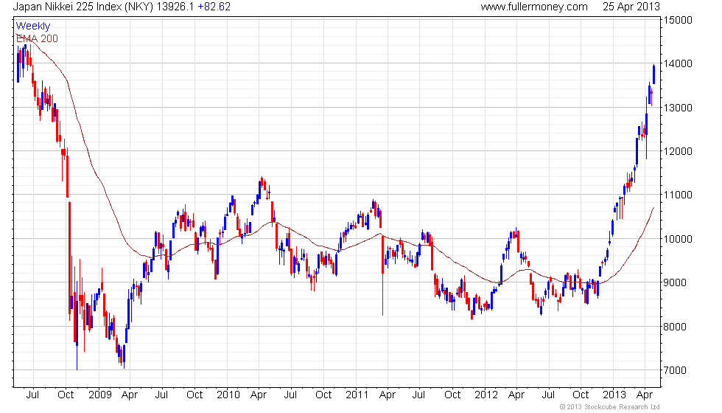Click the 11000 y-axis label
The height and width of the screenshot is (413, 722).
(677, 195)
